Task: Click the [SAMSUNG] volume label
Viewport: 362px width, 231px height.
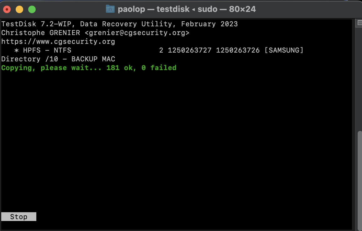Action: tap(284, 50)
